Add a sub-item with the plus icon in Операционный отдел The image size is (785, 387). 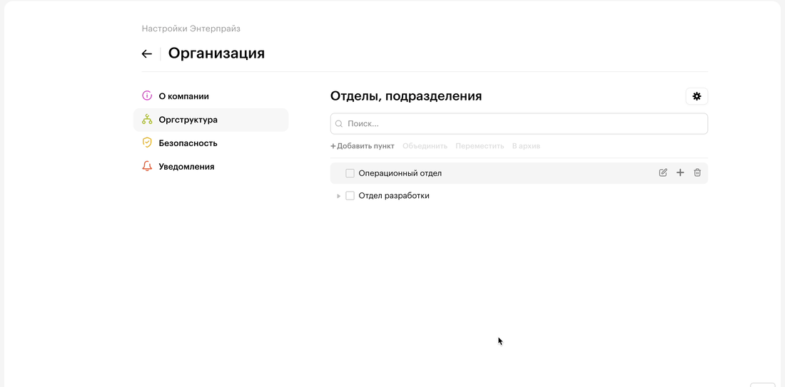point(680,173)
